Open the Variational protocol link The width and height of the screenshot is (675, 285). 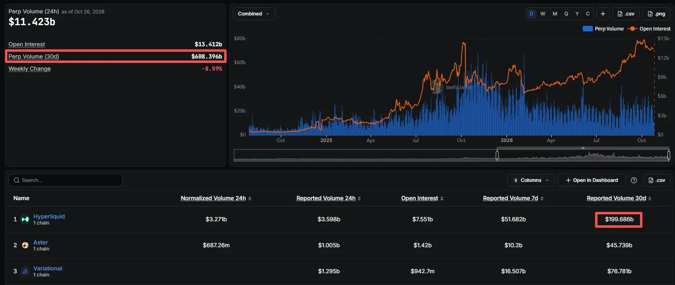point(48,268)
